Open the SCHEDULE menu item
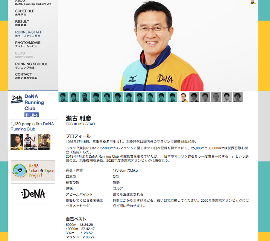270x241 pixels. click(x=24, y=12)
